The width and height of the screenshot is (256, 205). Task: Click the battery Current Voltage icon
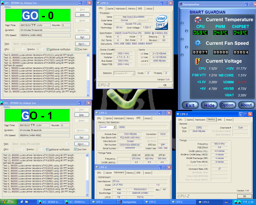tap(198, 61)
